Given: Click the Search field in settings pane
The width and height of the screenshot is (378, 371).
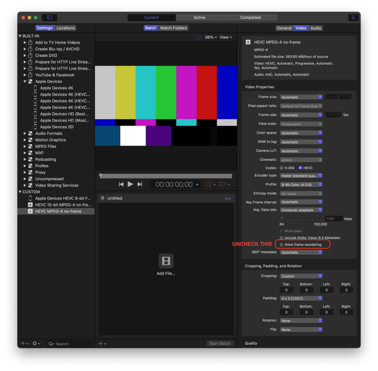Looking at the screenshot, I should [x=69, y=344].
